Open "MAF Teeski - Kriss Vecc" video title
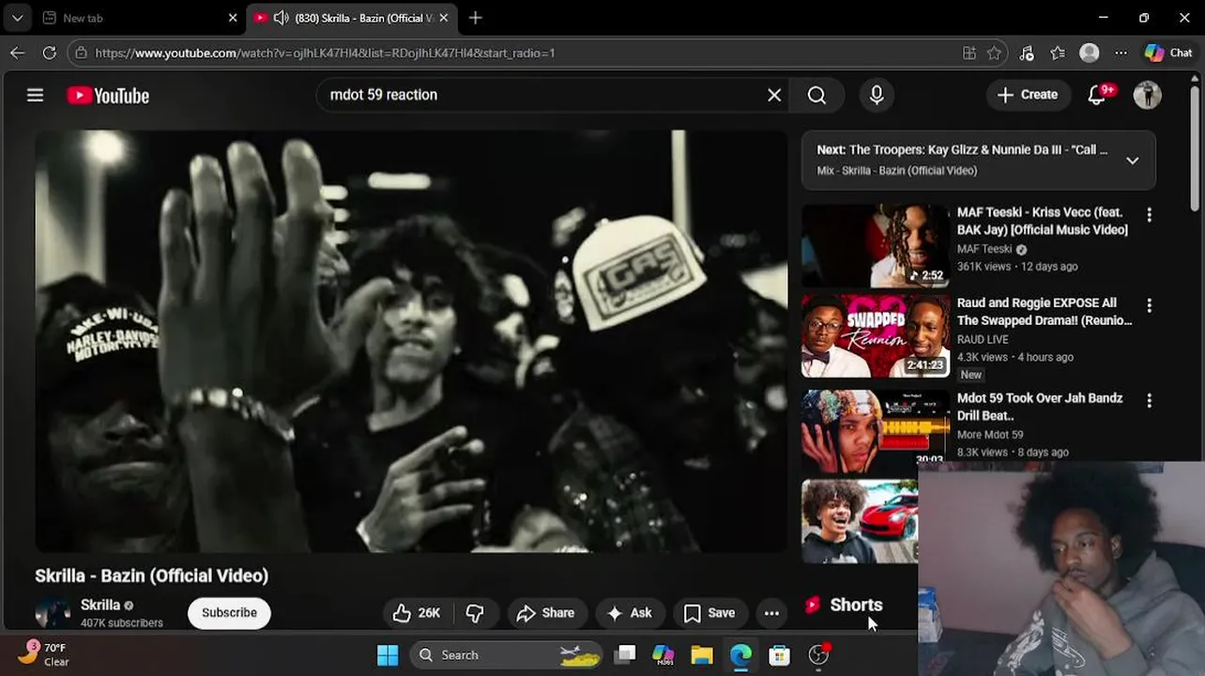This screenshot has width=1205, height=676. tap(1042, 221)
